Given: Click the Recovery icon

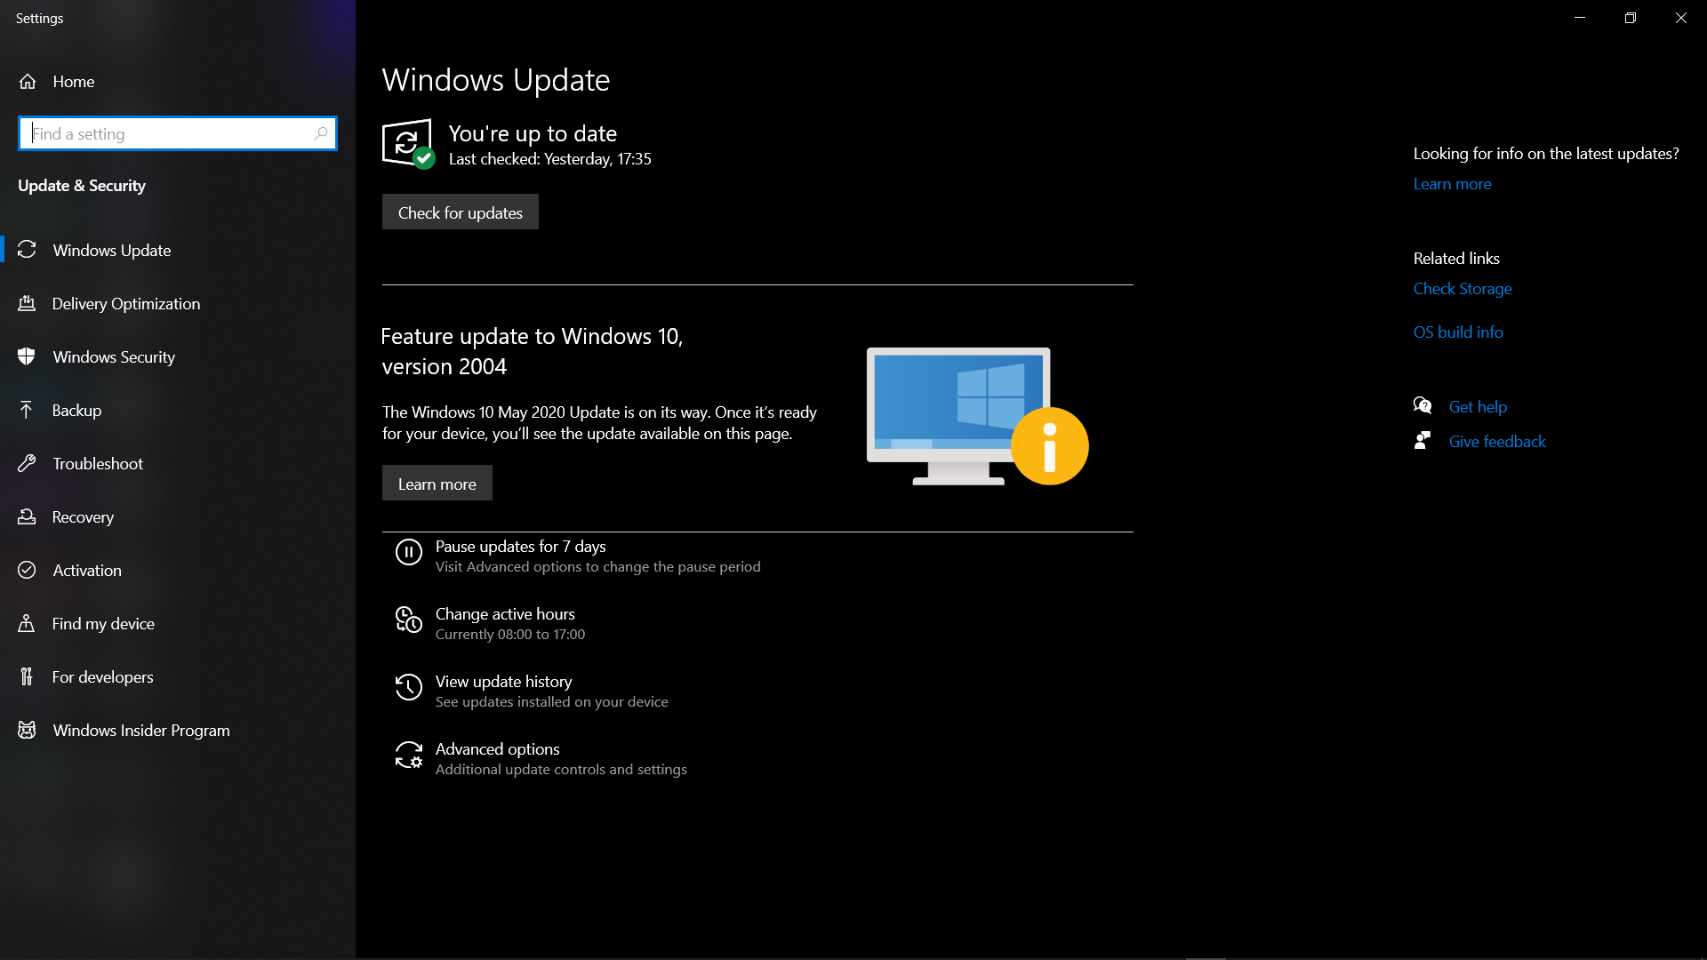Looking at the screenshot, I should [27, 516].
